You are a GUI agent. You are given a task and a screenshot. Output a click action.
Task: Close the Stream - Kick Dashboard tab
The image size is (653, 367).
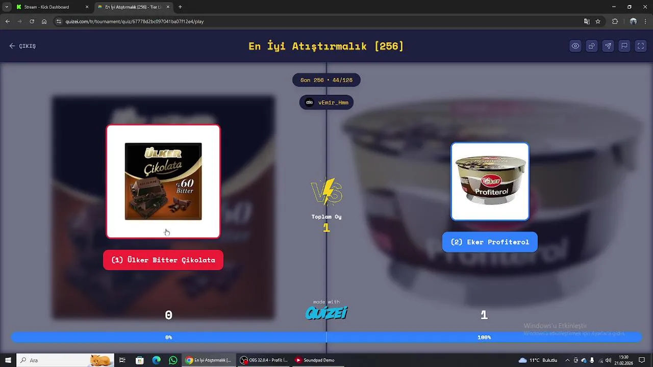tap(87, 7)
